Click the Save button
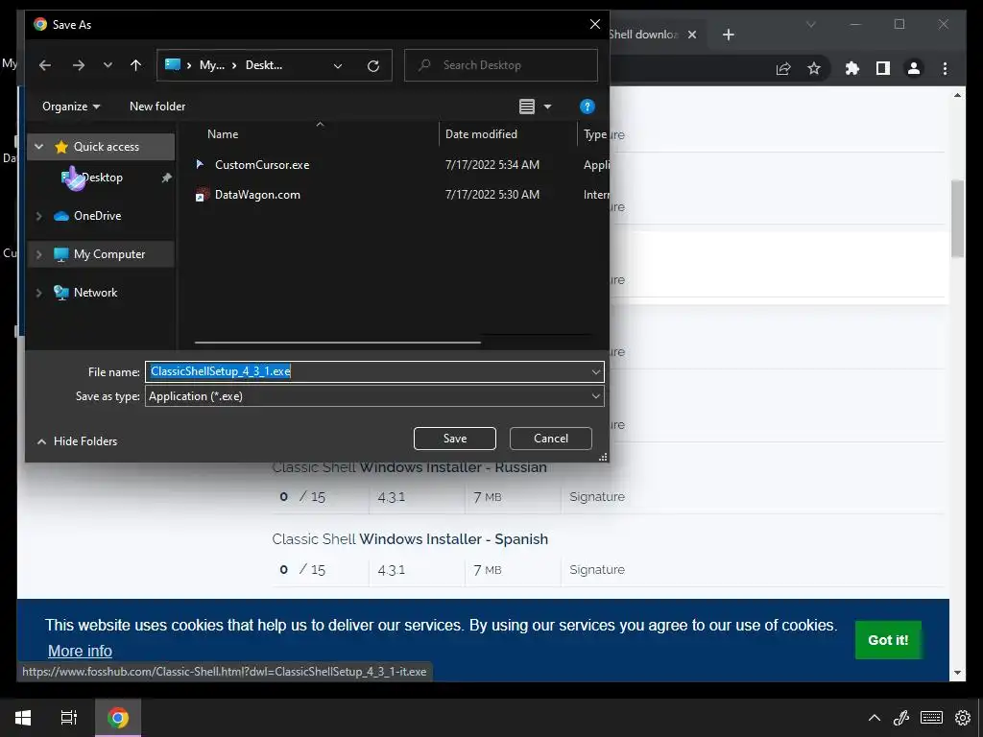Viewport: 983px width, 737px height. [454, 439]
